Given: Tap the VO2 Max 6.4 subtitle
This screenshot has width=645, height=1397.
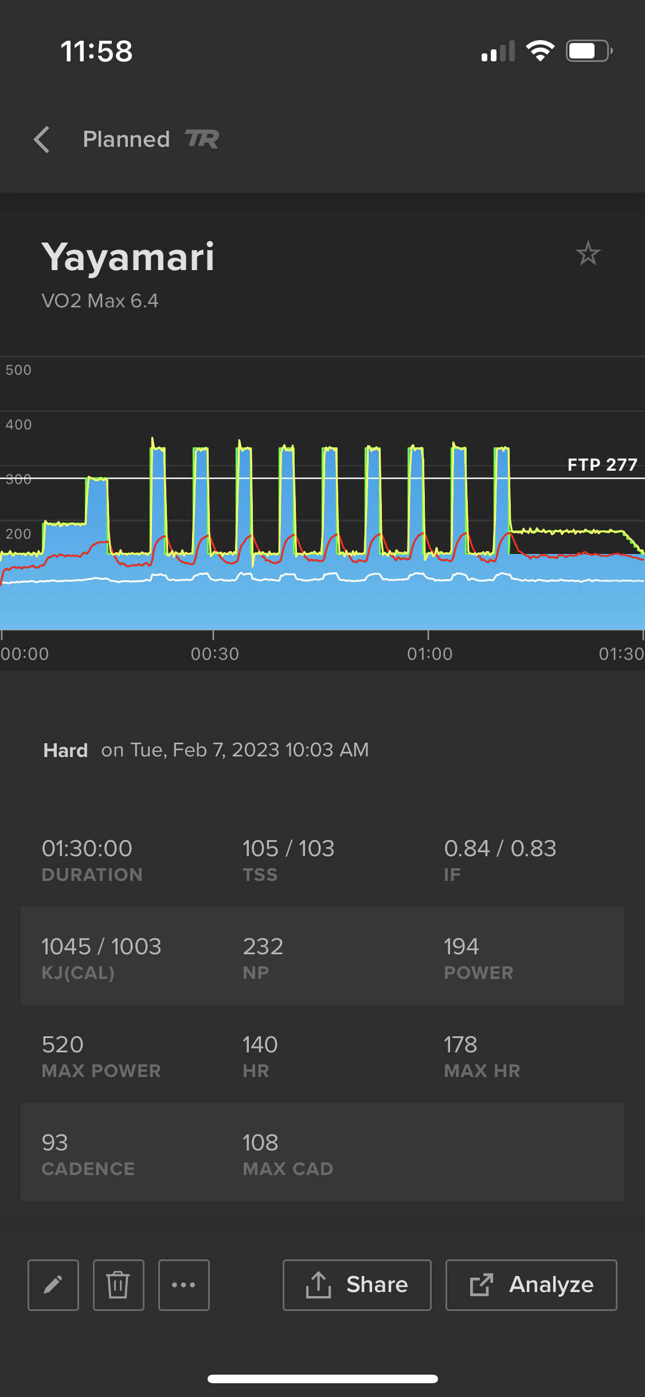Looking at the screenshot, I should point(100,301).
